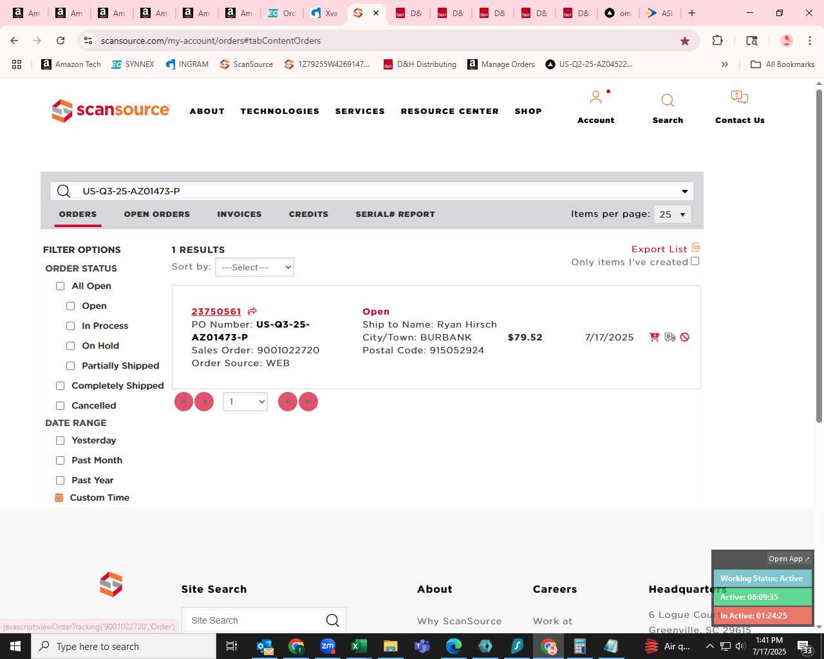Check the In Process filter

pos(71,326)
